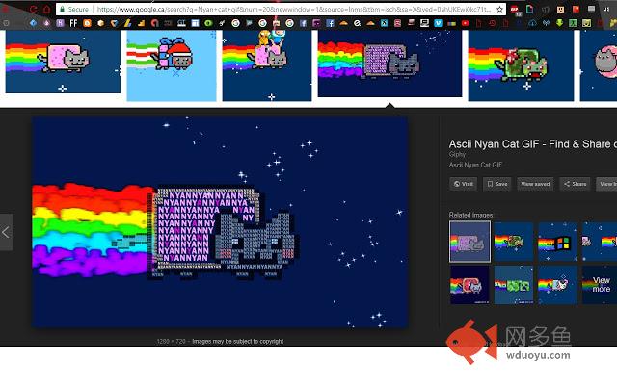Screen dimensions: 617x385
Task: Reload the page with the refresh icon
Action: pyautogui.click(x=34, y=9)
